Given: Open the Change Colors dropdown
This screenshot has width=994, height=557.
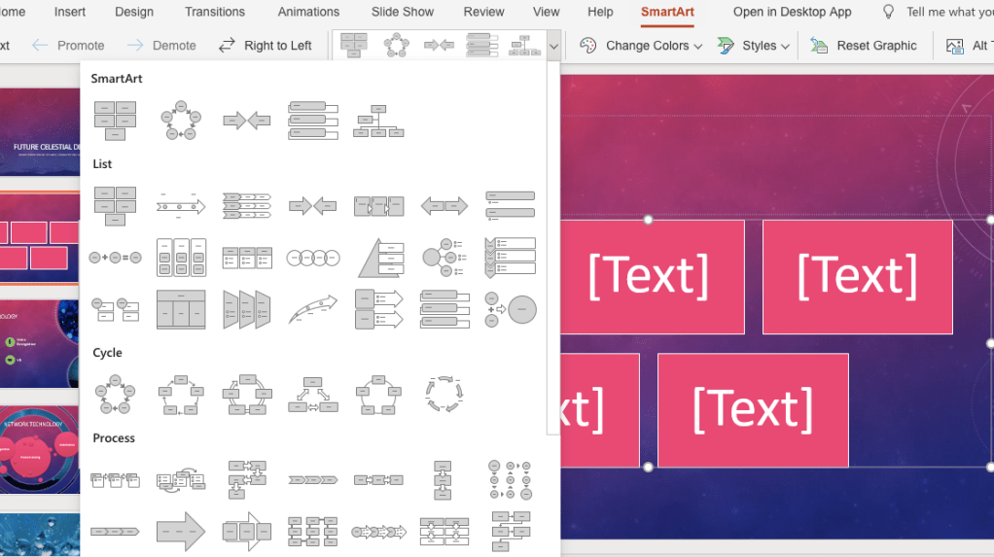Looking at the screenshot, I should click(640, 46).
